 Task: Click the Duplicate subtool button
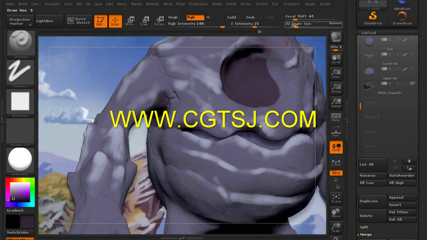(373, 201)
